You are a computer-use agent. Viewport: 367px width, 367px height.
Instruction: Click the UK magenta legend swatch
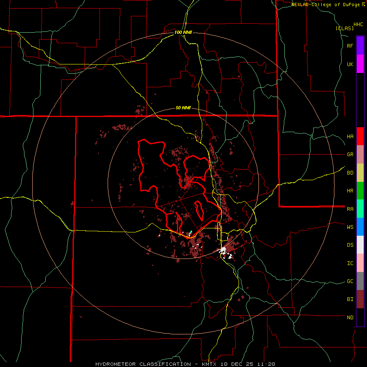click(360, 64)
